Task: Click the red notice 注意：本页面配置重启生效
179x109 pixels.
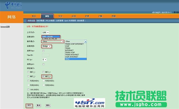Action: coord(37,26)
